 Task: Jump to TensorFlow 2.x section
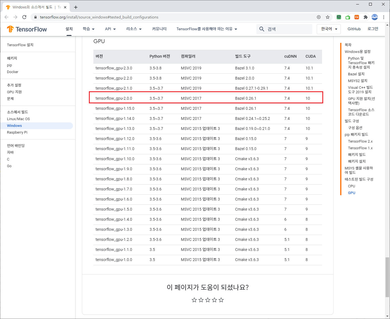pyautogui.click(x=360, y=141)
